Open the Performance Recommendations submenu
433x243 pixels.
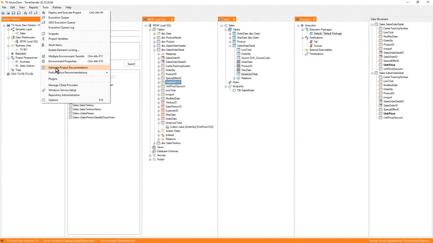pos(68,72)
